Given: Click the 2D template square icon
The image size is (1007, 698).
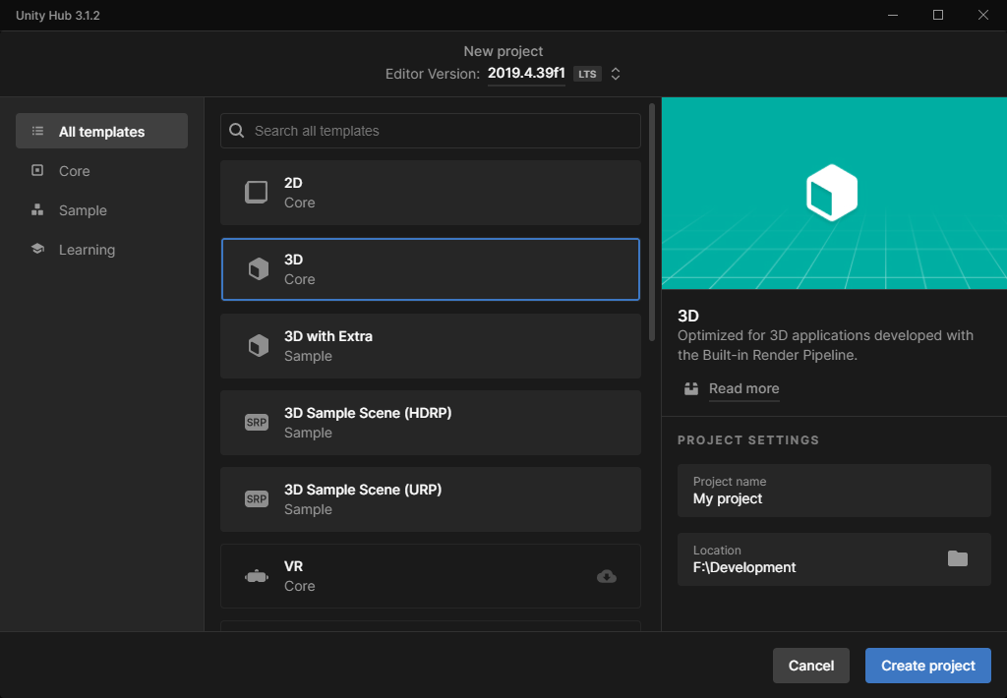Looking at the screenshot, I should coord(257,193).
